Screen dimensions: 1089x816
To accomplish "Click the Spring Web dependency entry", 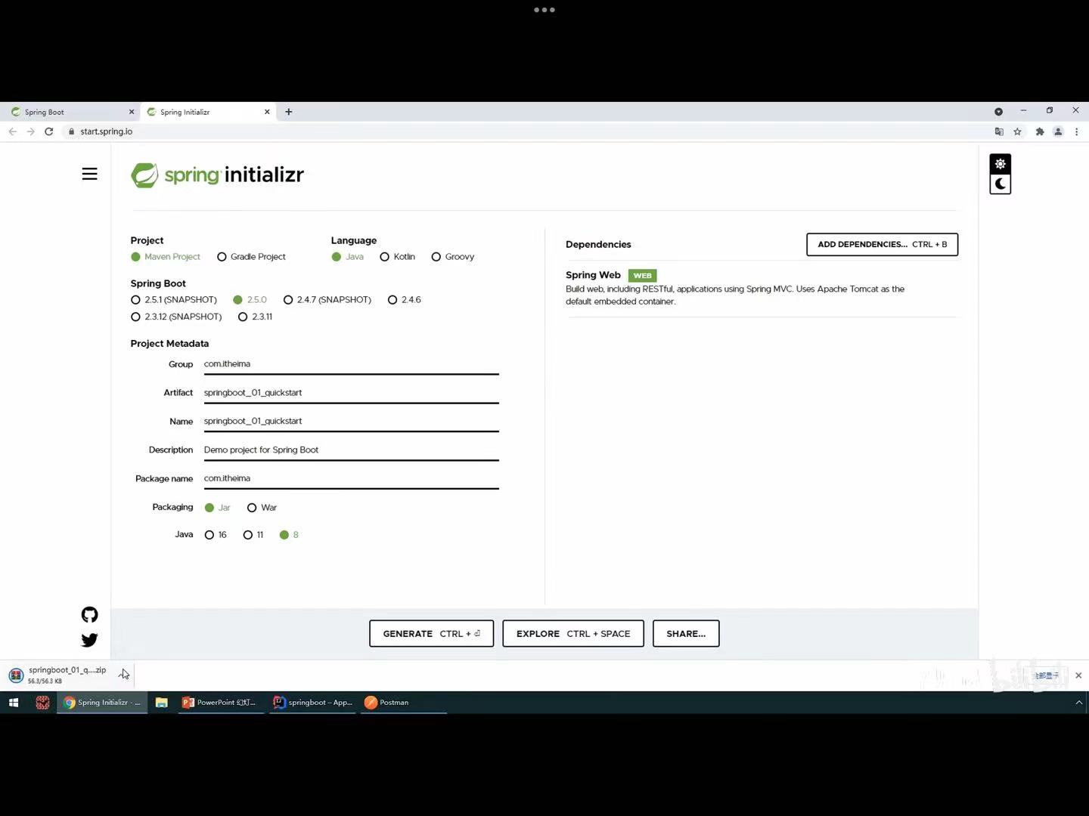I will coord(761,288).
